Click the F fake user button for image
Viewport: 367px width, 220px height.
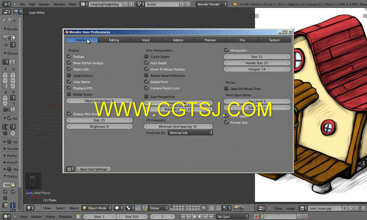click(345, 208)
